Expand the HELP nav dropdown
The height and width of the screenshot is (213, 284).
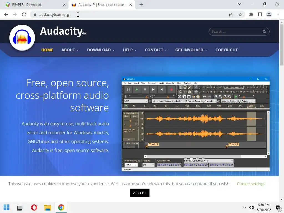point(130,50)
